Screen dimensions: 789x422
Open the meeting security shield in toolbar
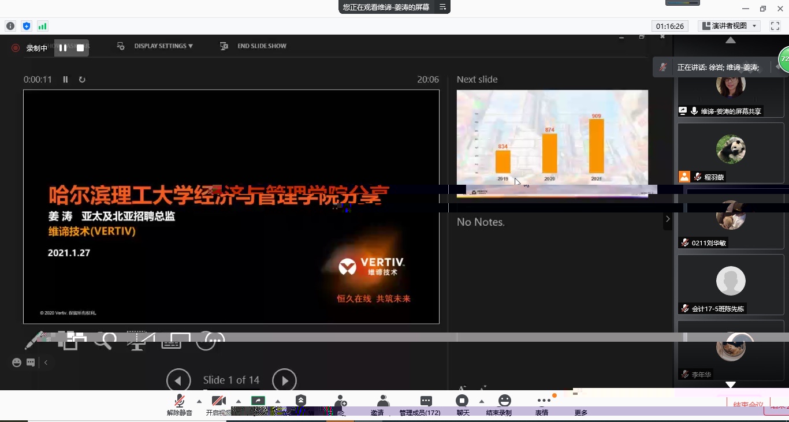[x=301, y=401]
